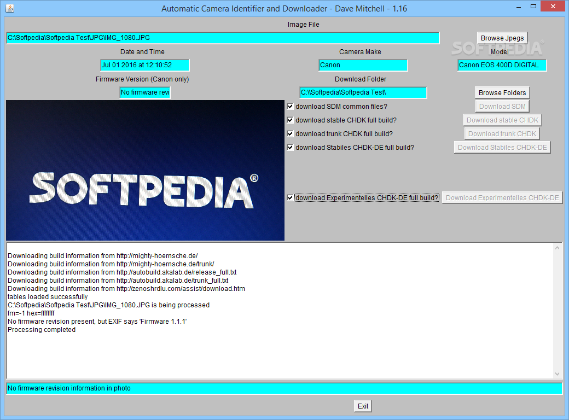Uncheck download SDM common files checkbox
The height and width of the screenshot is (420, 569).
click(291, 107)
